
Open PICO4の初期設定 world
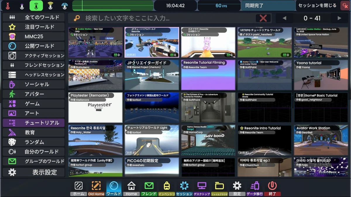point(152,167)
